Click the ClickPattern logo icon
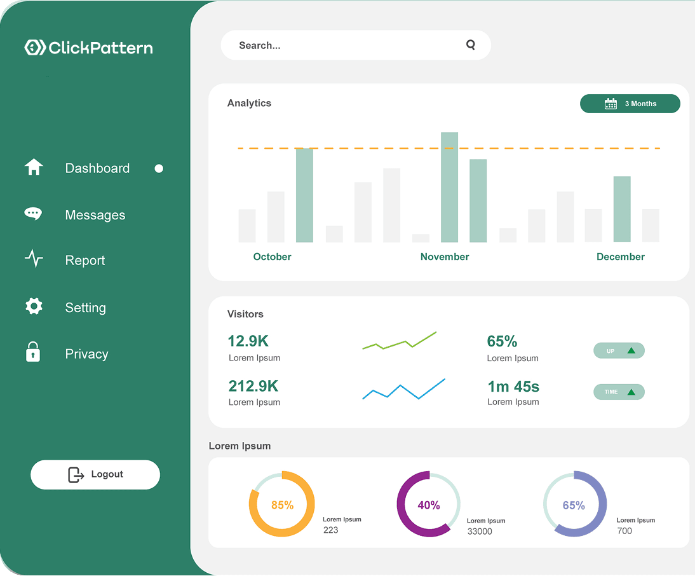 (x=34, y=46)
